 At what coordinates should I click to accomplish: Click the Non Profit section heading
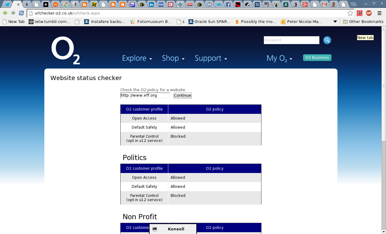coord(140,217)
